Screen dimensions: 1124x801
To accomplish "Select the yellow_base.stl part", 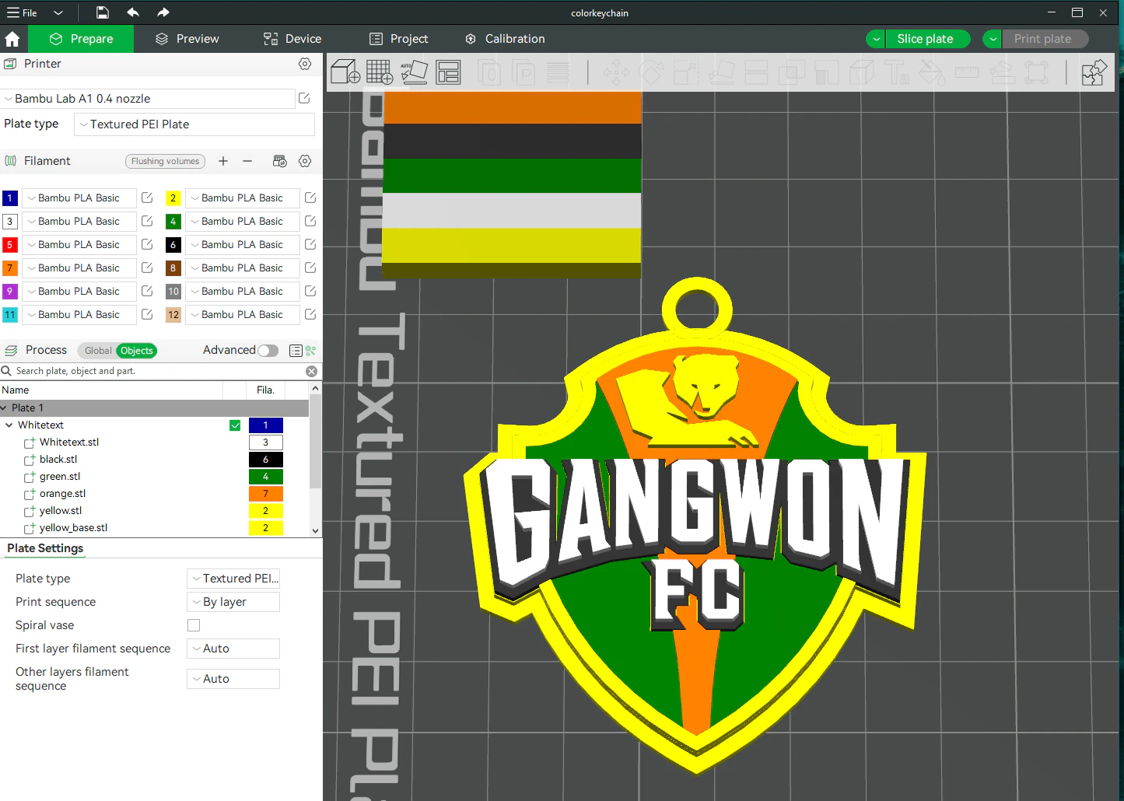I will tap(74, 528).
